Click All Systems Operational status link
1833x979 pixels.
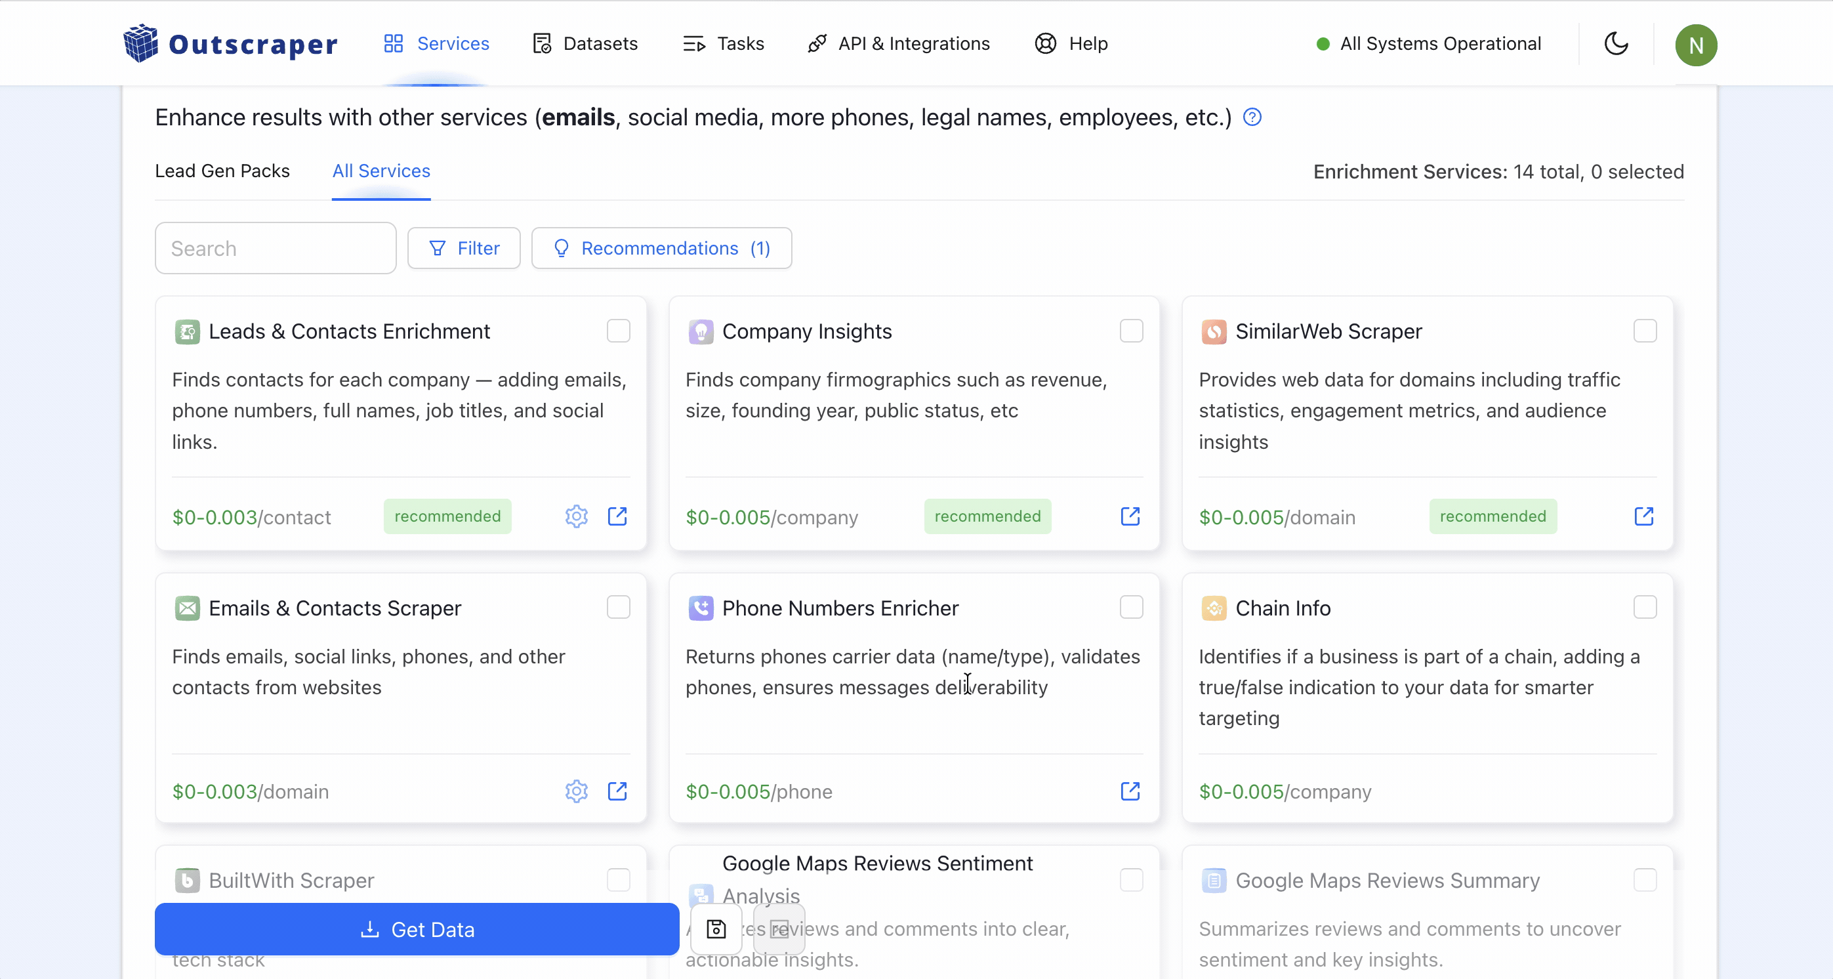1429,43
